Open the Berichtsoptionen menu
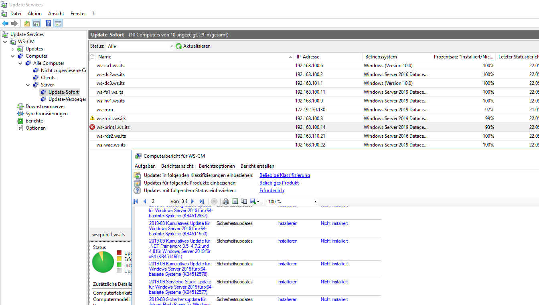Screen dimensions: 539x305 217,166
